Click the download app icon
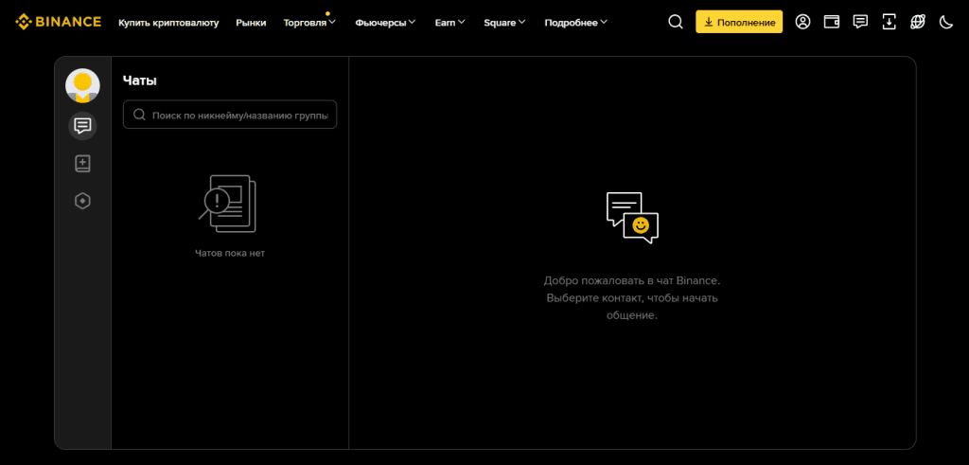 pyautogui.click(x=889, y=23)
